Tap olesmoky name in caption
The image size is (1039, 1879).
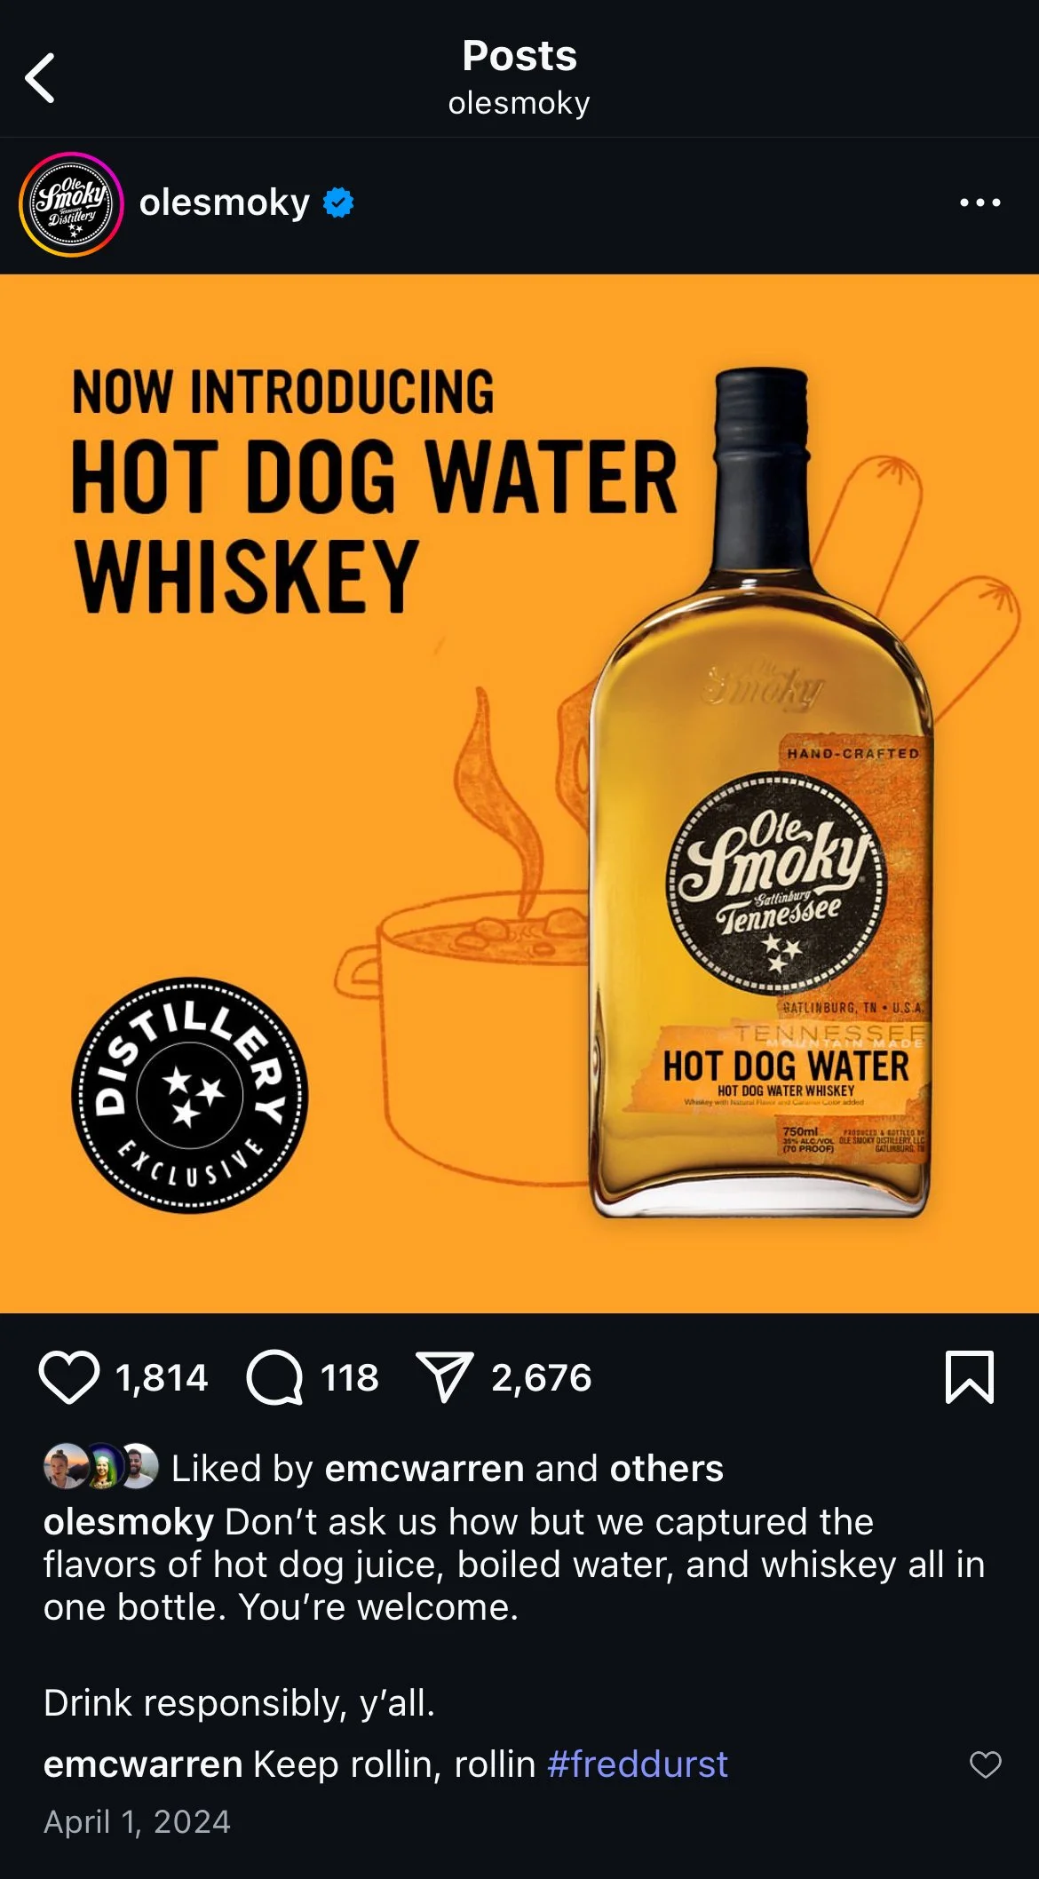tap(129, 1522)
